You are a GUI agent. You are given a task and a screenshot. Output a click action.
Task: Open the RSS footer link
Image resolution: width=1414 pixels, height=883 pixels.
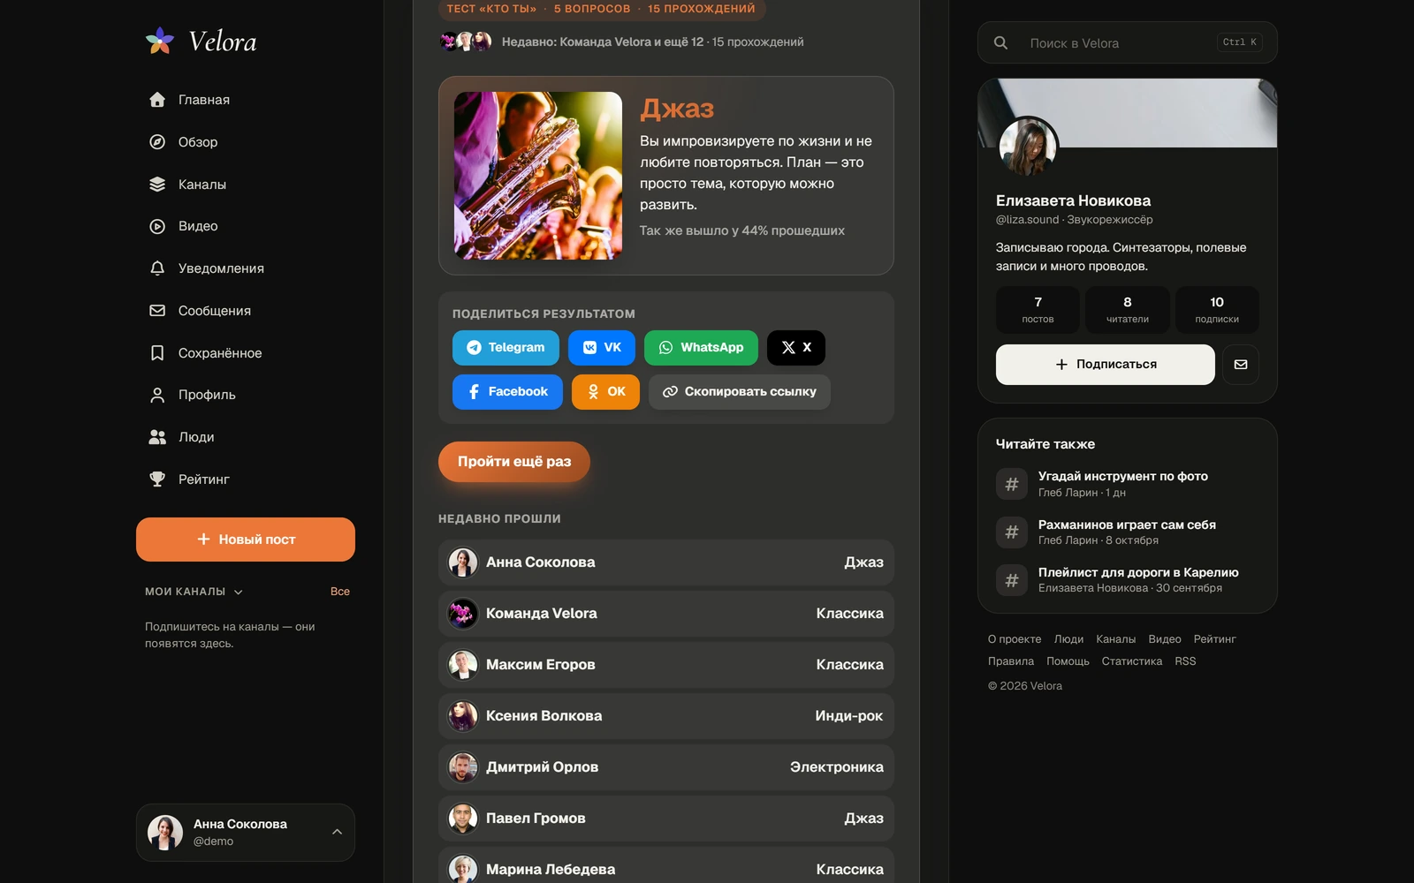(x=1185, y=661)
